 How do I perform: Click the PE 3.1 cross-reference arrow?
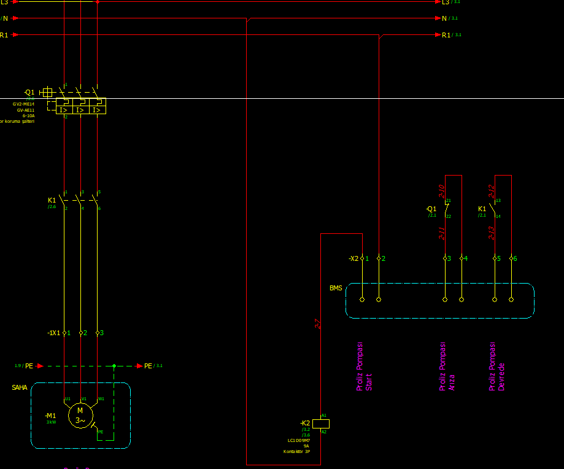coord(139,366)
